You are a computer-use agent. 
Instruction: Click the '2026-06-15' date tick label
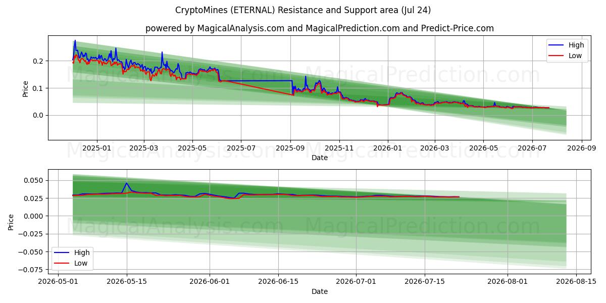[x=278, y=282]
